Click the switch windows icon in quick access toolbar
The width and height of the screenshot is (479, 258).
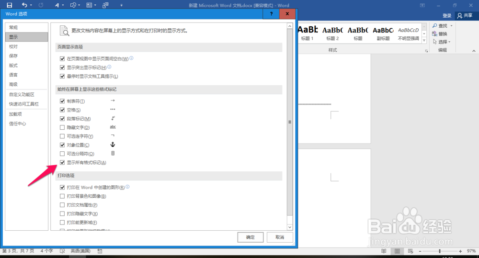105,5
